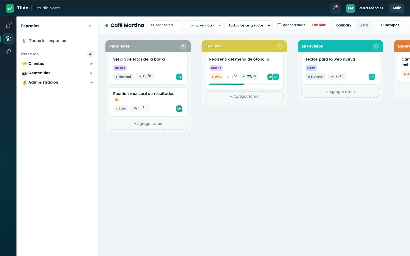This screenshot has height=256, width=410.
Task: Expand the Administración space arrow
Action: [x=91, y=82]
